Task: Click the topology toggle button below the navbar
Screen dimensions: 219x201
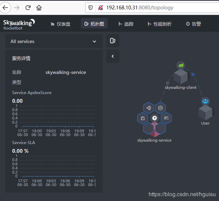Action: [113, 41]
